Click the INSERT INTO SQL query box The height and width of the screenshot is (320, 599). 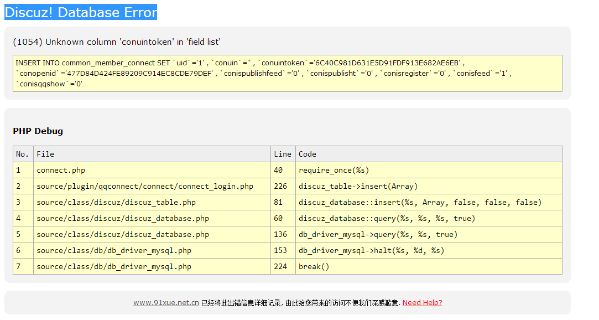coord(287,73)
